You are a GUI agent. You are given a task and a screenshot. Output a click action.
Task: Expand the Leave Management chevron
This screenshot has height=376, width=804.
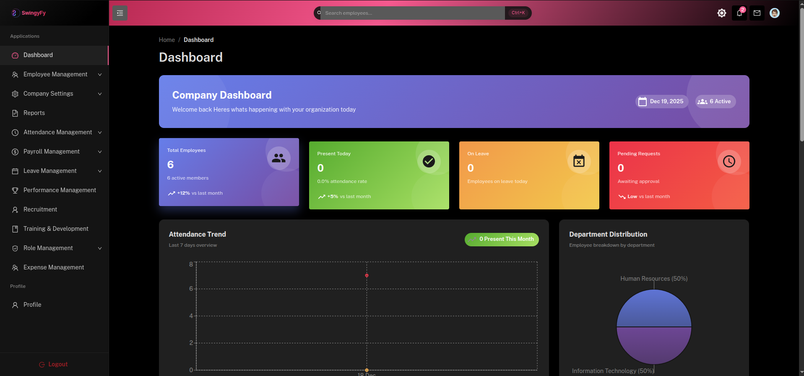[100, 171]
